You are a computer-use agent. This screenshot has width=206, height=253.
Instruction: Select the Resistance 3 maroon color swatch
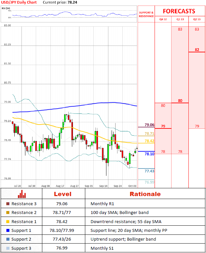(8, 204)
